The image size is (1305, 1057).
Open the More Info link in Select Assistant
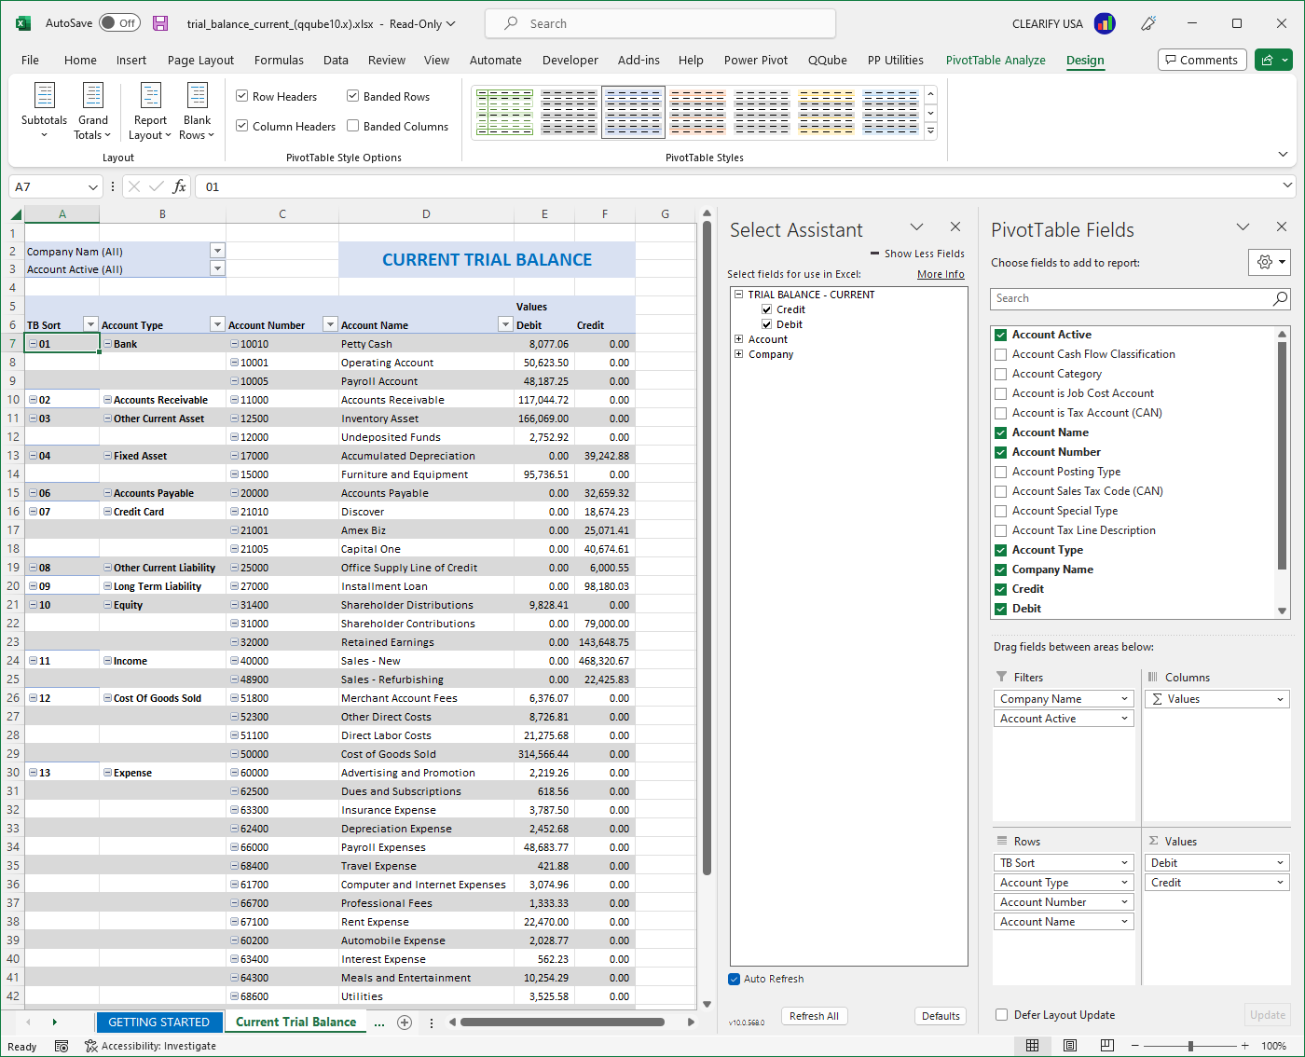[941, 274]
